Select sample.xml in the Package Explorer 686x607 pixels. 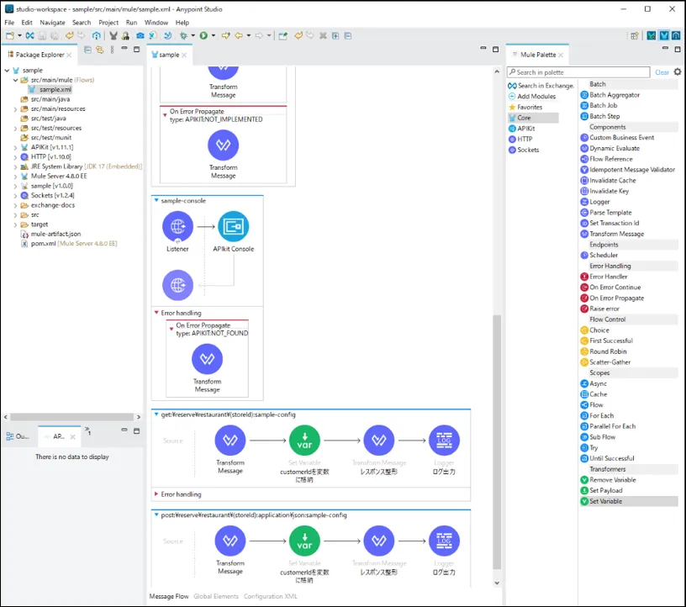point(50,90)
